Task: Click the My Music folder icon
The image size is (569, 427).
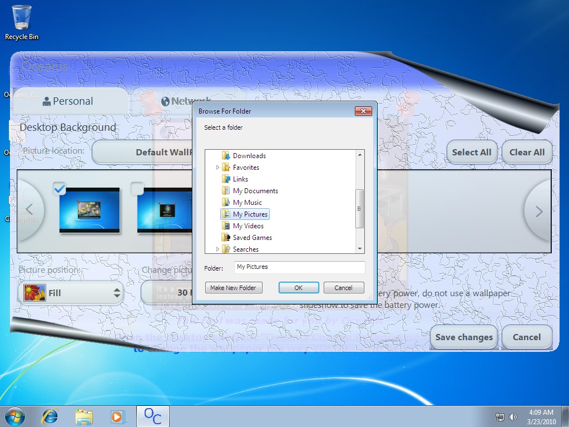Action: [x=226, y=202]
